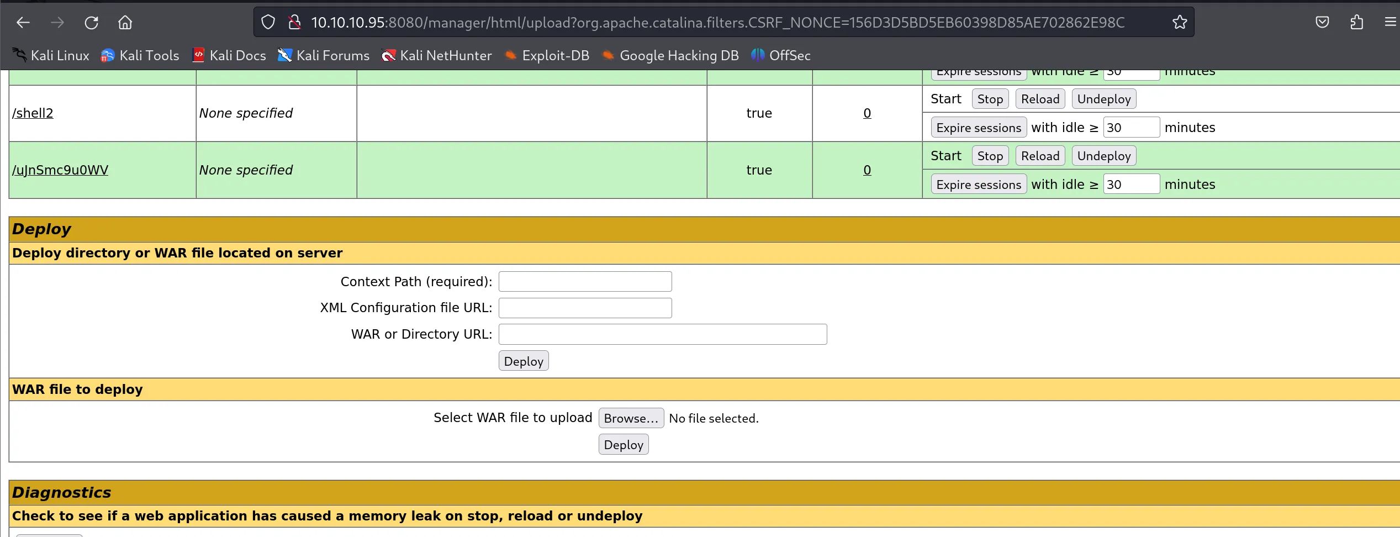Screen dimensions: 1400x537
Task: Click the tracking protection shield icon
Action: 268,23
